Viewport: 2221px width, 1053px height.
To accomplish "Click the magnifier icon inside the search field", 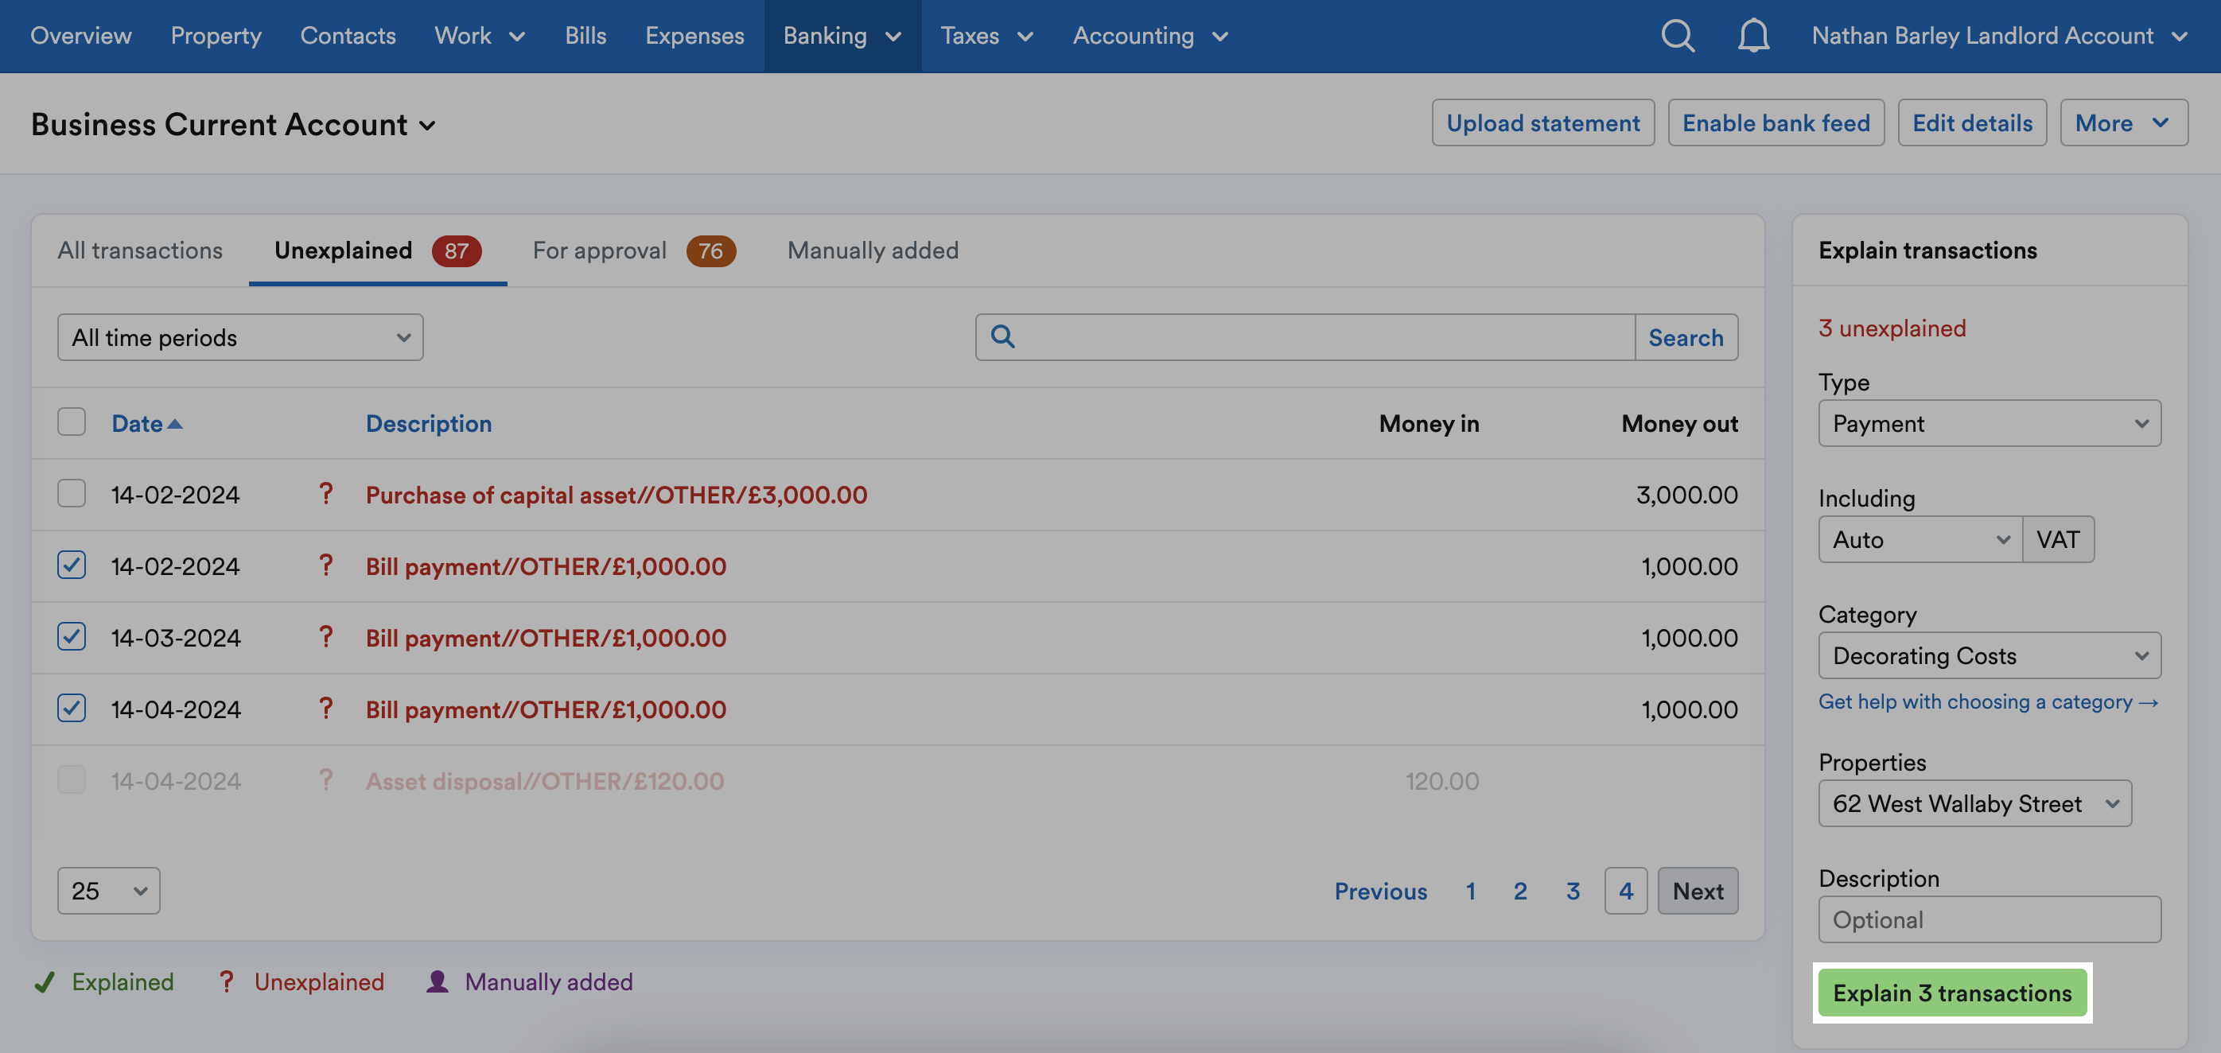I will pyautogui.click(x=1002, y=336).
